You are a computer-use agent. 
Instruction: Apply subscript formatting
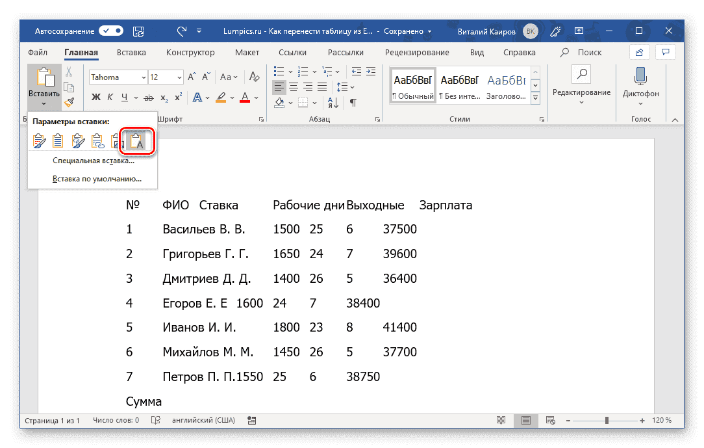[x=164, y=98]
